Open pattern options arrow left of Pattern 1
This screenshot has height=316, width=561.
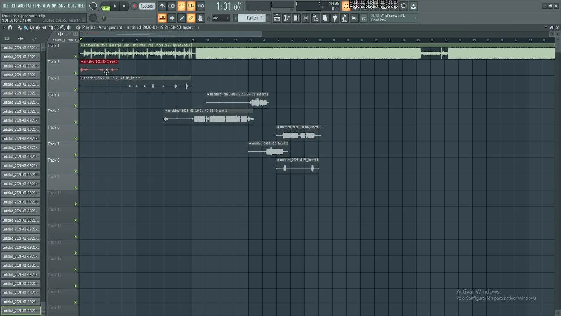pyautogui.click(x=235, y=18)
